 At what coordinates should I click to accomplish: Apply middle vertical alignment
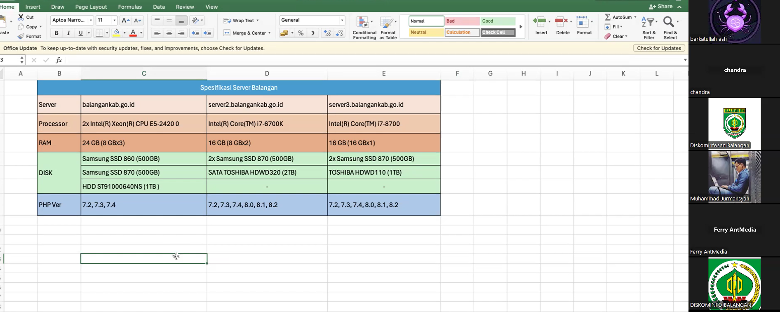[x=169, y=20]
